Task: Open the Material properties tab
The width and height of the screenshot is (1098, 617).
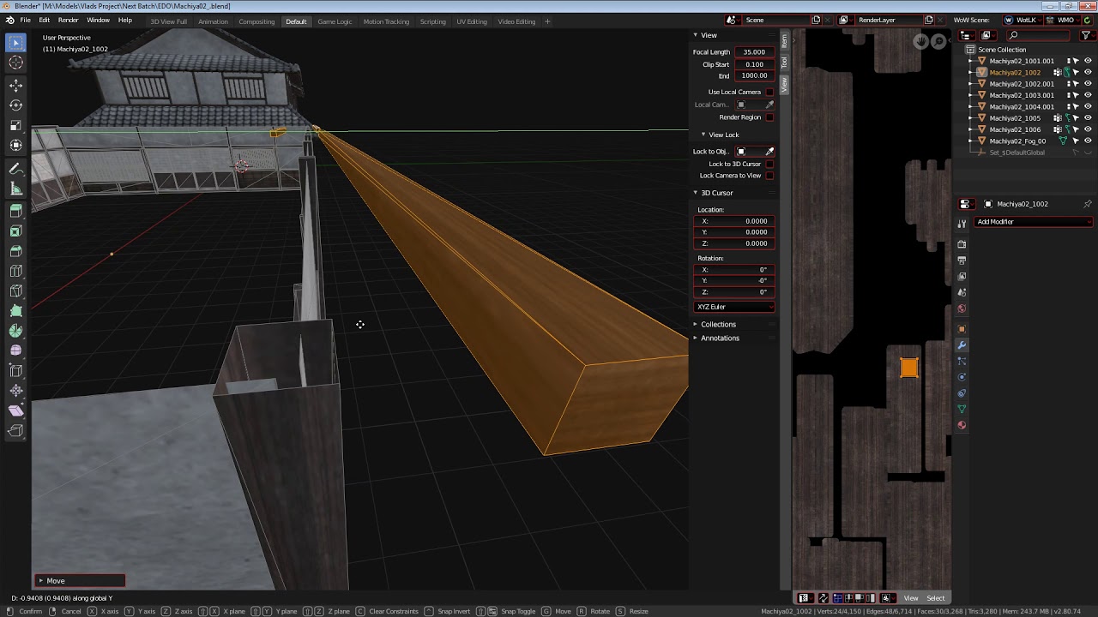Action: [x=962, y=425]
